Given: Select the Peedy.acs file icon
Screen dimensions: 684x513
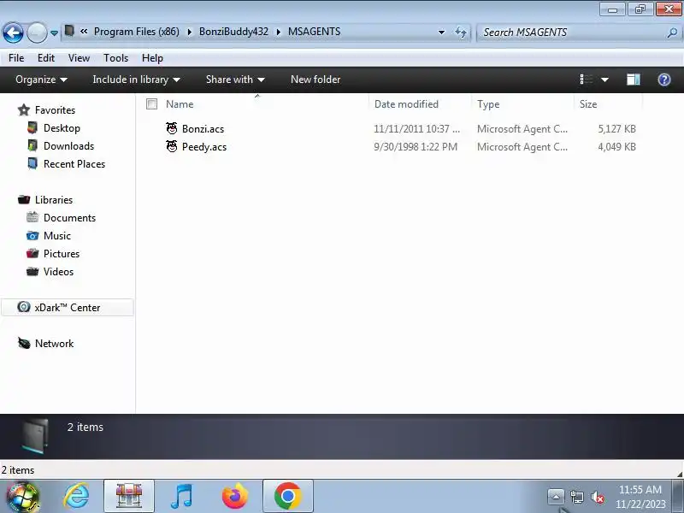Looking at the screenshot, I should click(172, 146).
